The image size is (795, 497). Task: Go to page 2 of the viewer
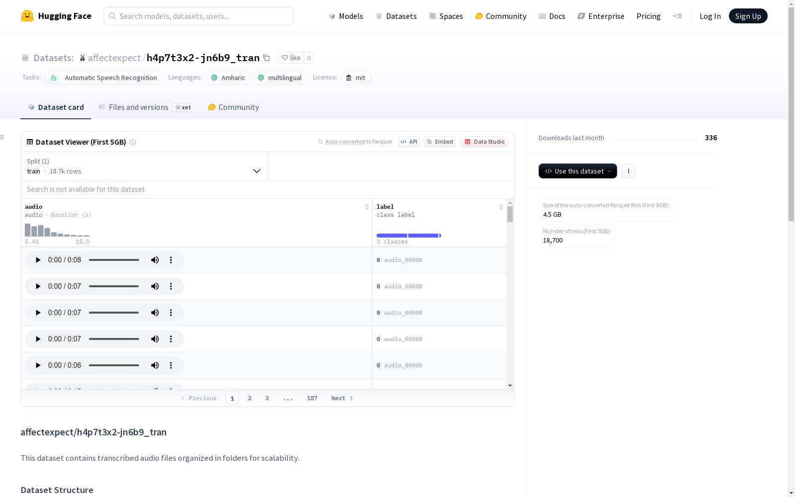pyautogui.click(x=249, y=398)
